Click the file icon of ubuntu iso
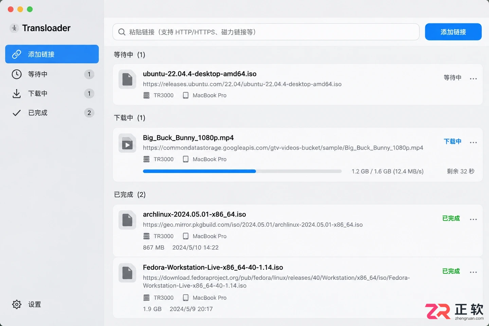The image size is (489, 326). pos(127,79)
